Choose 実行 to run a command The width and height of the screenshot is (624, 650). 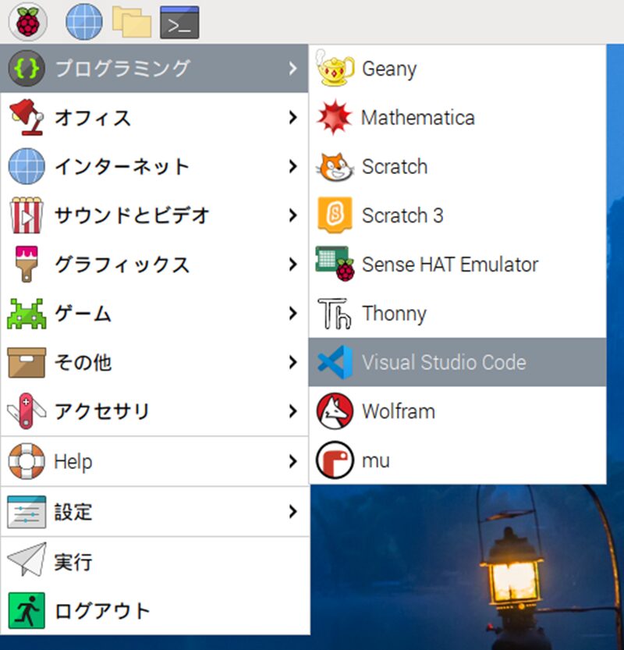pos(154,561)
